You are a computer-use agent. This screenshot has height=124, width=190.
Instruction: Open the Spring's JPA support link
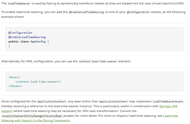pyautogui.click(x=168, y=106)
